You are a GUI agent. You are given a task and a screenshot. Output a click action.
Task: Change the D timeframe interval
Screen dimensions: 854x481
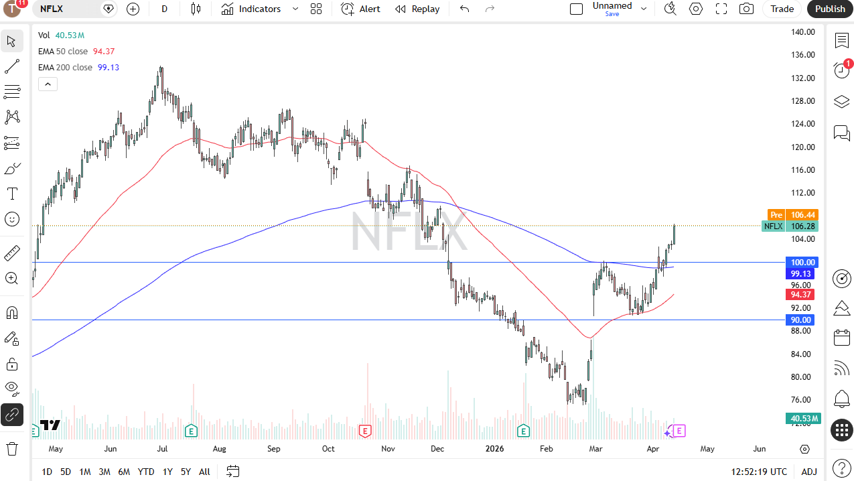click(165, 9)
